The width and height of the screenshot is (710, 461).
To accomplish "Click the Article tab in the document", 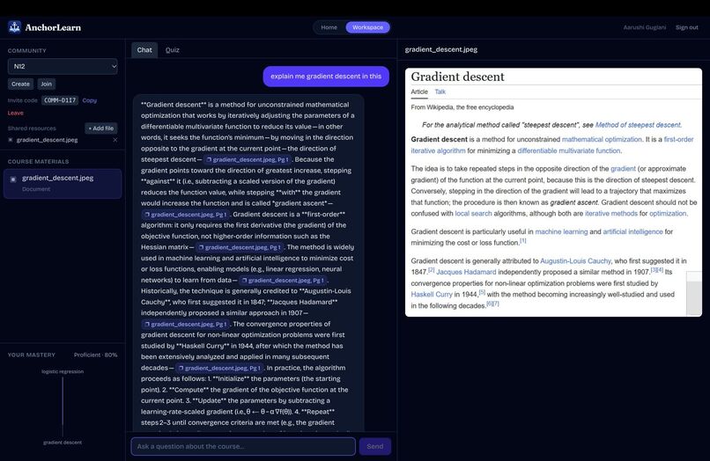I will (419, 91).
